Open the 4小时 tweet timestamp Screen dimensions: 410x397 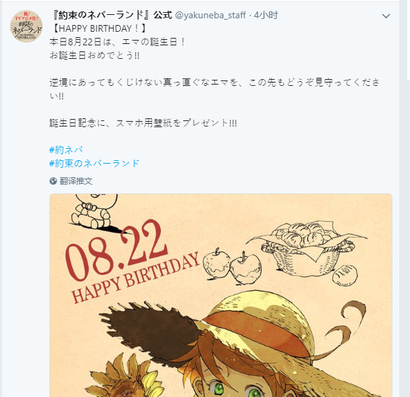tap(266, 15)
